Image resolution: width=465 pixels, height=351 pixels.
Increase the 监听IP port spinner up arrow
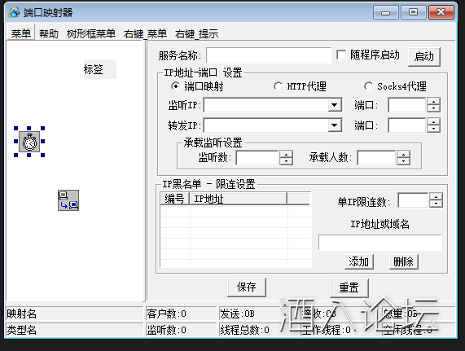pyautogui.click(x=433, y=101)
